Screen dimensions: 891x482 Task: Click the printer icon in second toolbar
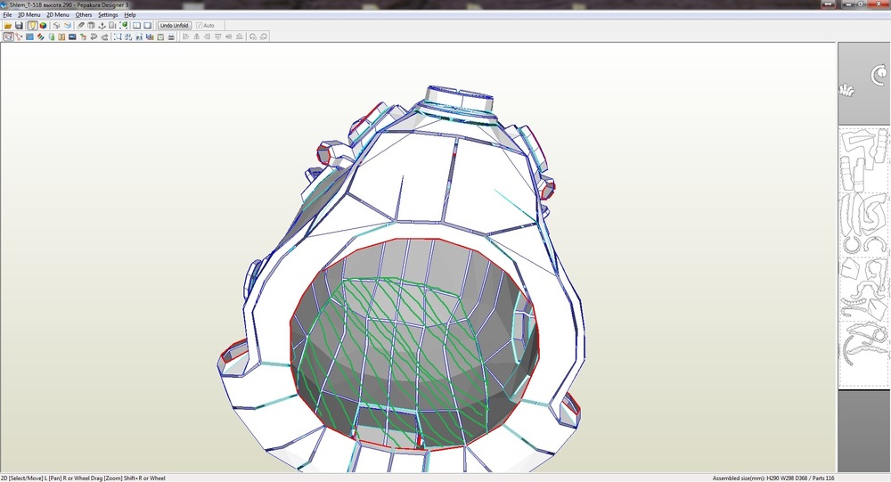pos(171,37)
